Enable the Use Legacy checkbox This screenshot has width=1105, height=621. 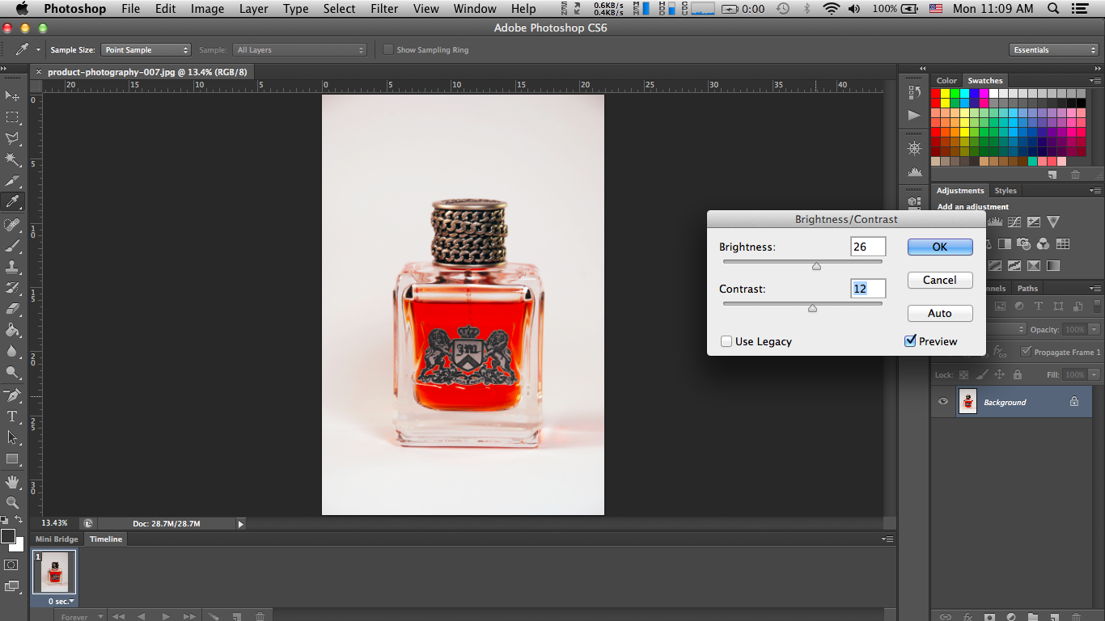point(726,341)
